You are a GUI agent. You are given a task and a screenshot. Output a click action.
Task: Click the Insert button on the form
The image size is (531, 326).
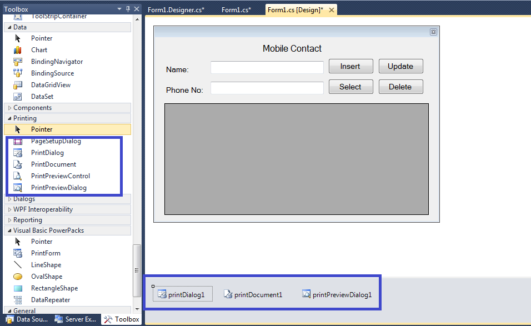(350, 66)
